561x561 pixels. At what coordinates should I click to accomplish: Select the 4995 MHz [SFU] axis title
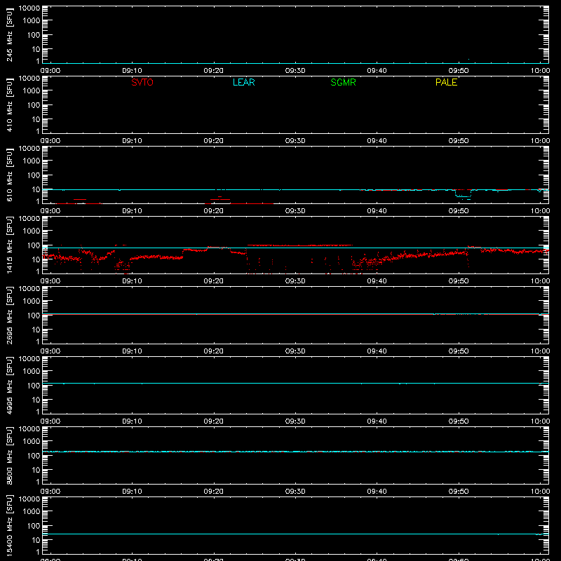[x=9, y=386]
